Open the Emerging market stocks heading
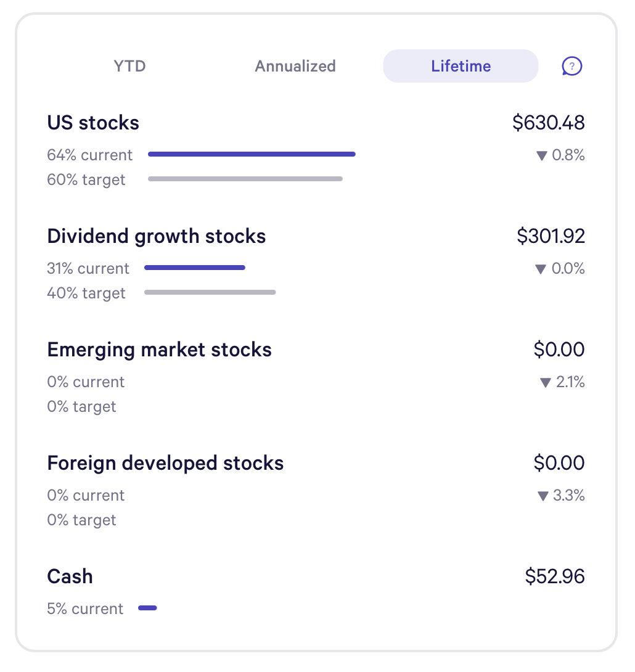This screenshot has width=635, height=672. pos(159,350)
